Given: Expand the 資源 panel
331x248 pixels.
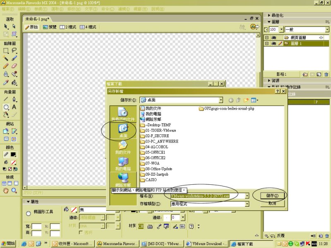Looking at the screenshot, I should click(269, 81).
